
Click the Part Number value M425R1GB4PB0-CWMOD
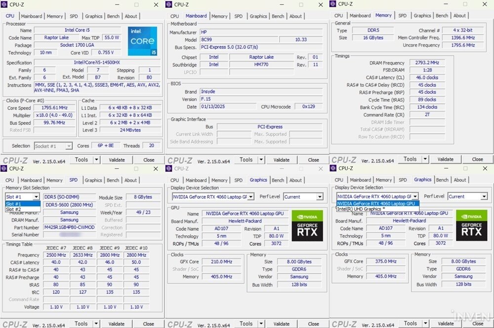pyautogui.click(x=69, y=227)
